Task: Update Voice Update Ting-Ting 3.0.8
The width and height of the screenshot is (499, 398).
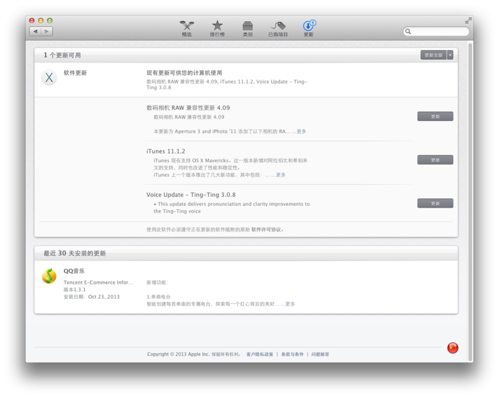Action: (435, 203)
